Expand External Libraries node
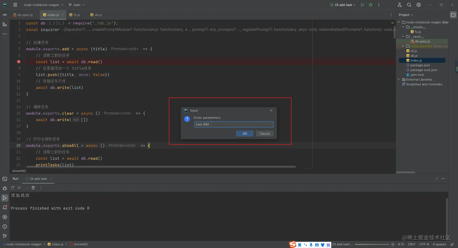458x248 pixels. tap(399, 80)
